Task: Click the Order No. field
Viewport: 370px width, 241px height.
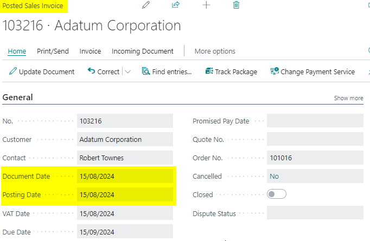Action: pos(315,158)
